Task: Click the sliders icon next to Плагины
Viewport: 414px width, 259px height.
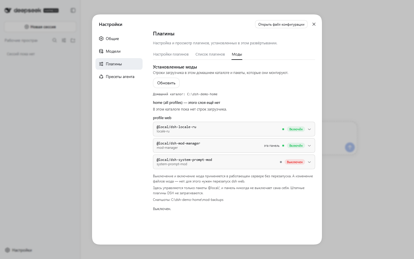Action: 101,64
